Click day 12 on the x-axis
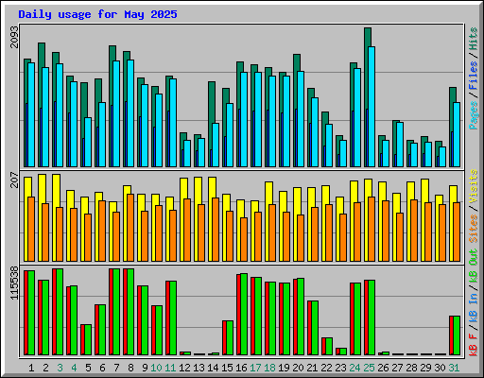Image resolution: width=484 pixels, height=378 pixels. 184,368
